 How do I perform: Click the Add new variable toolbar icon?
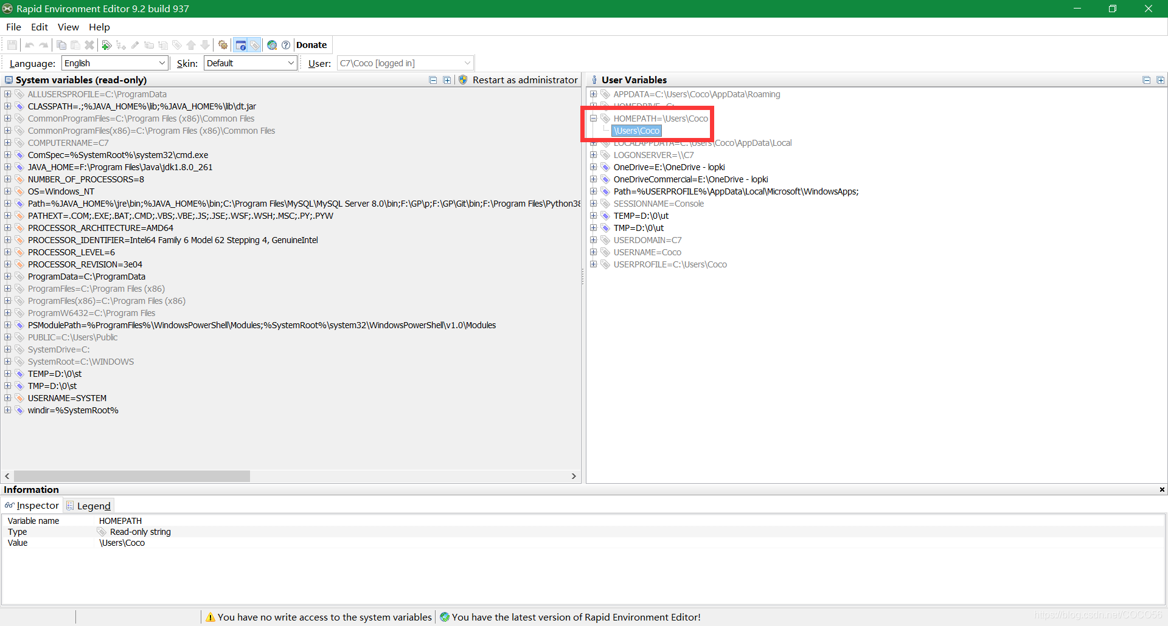pyautogui.click(x=106, y=45)
